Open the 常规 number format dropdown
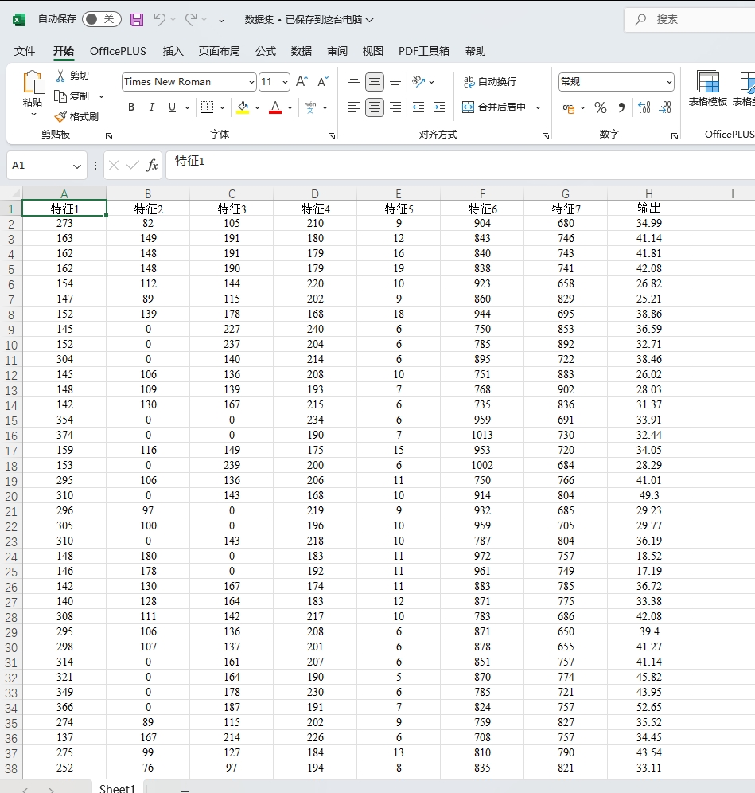755x793 pixels. click(669, 82)
